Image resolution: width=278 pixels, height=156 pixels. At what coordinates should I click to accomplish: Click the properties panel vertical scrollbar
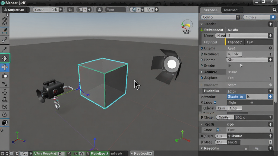point(276,64)
